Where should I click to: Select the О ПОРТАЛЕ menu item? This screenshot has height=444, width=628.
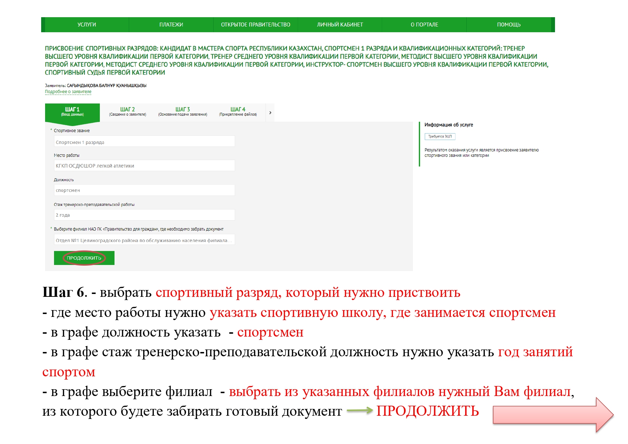(x=424, y=25)
